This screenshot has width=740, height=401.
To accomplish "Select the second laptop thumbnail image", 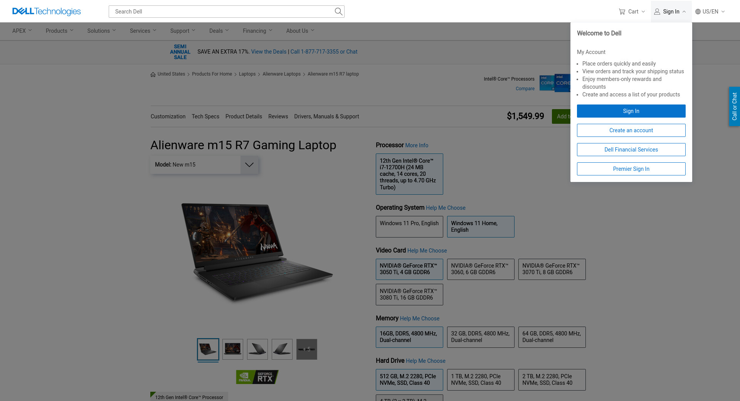I will pyautogui.click(x=233, y=349).
